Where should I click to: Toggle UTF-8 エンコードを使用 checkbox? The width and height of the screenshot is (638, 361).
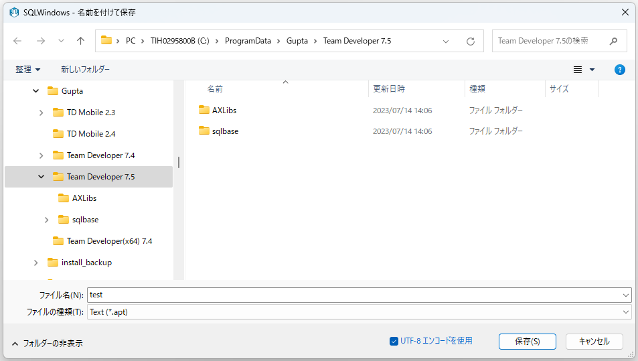point(394,341)
